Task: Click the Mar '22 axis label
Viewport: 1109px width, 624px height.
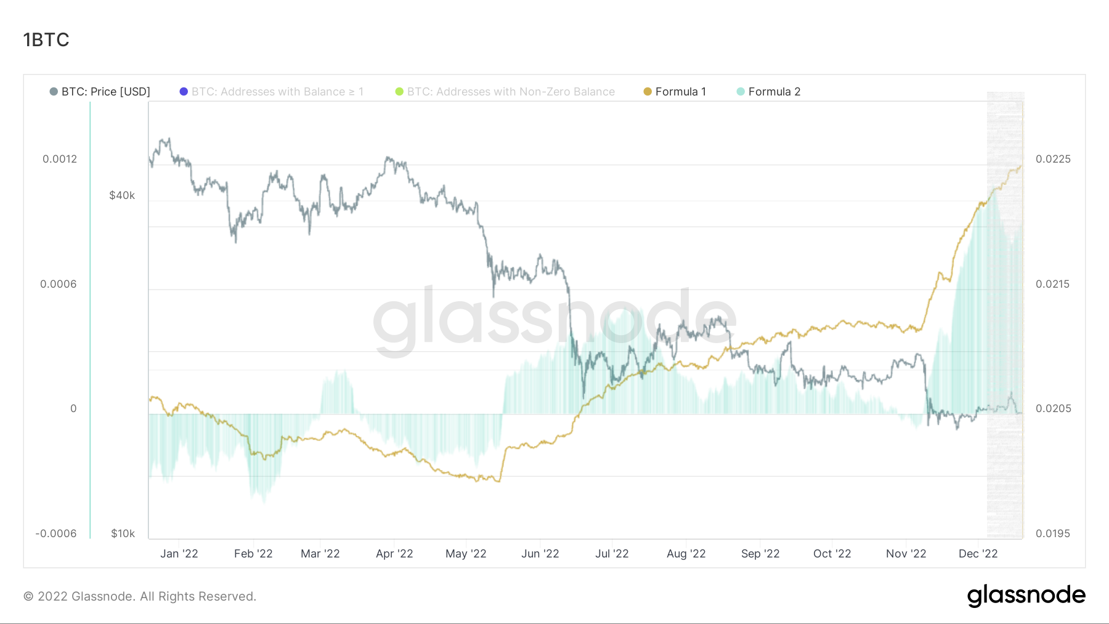Action: (x=320, y=554)
